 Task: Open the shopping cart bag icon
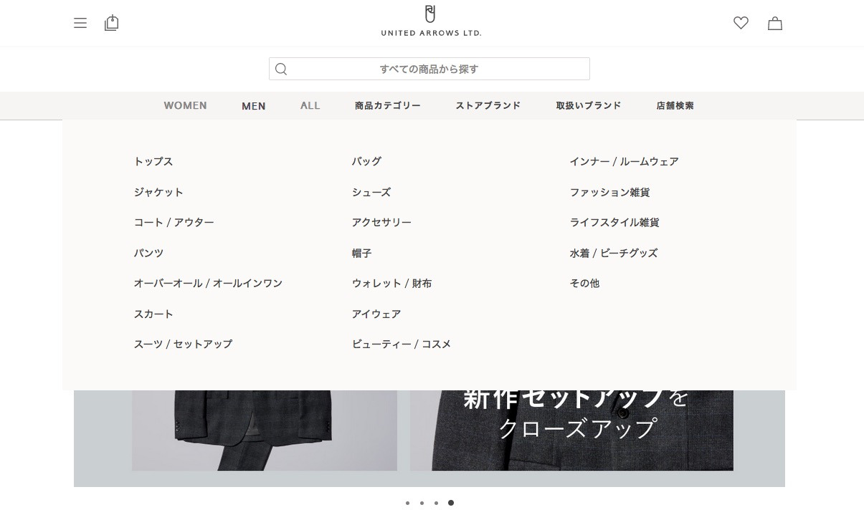point(774,23)
